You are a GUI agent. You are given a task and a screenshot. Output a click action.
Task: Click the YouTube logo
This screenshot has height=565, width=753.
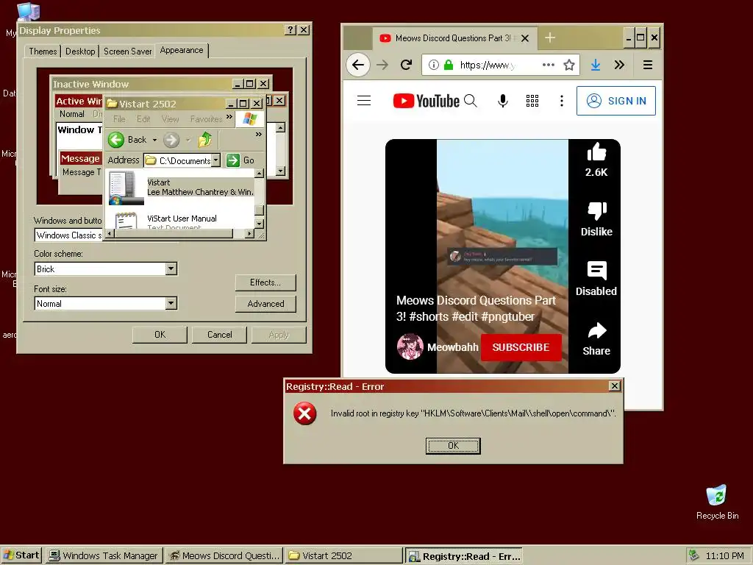click(x=426, y=101)
